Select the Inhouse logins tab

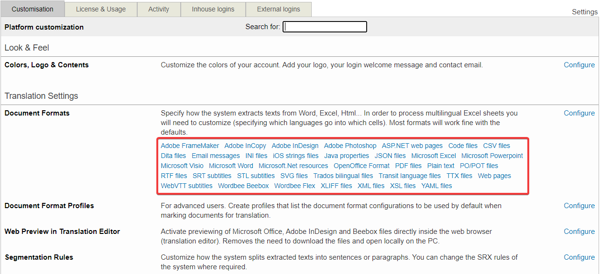coord(213,9)
